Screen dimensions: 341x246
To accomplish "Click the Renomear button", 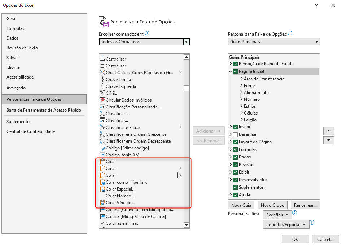I will (x=305, y=205).
